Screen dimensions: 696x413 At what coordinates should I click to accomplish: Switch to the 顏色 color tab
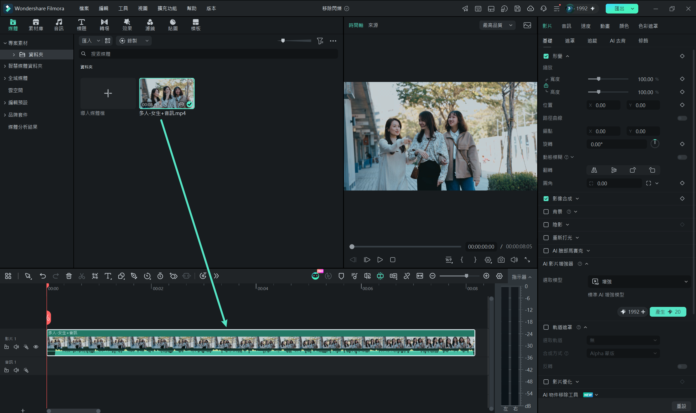[x=624, y=26]
